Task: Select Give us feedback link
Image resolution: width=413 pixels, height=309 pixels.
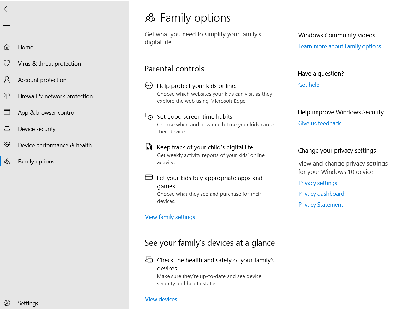Action: (319, 123)
